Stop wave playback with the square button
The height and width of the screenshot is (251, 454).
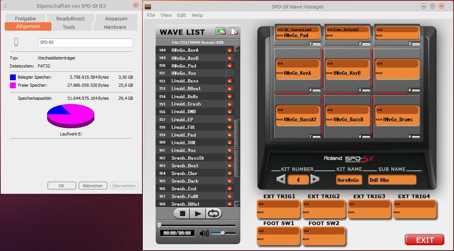(x=183, y=213)
